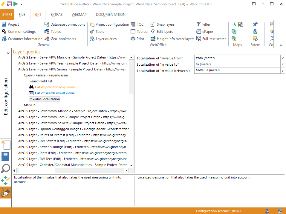The width and height of the screenshot is (286, 214).
Task: Expand the Edit configuration side panel
Action: [x=8, y=52]
